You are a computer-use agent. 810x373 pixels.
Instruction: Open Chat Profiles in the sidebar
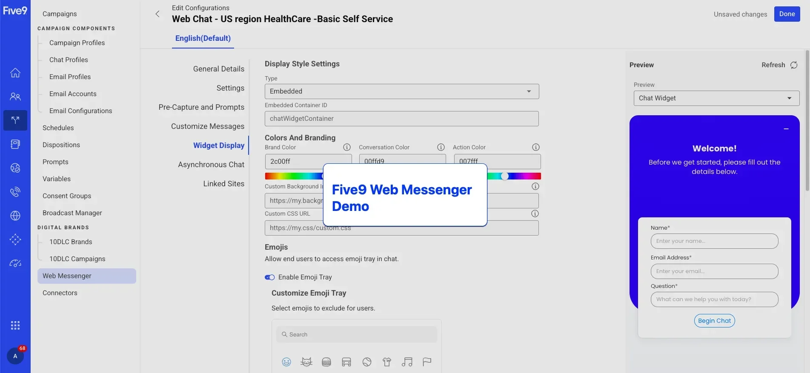point(69,60)
